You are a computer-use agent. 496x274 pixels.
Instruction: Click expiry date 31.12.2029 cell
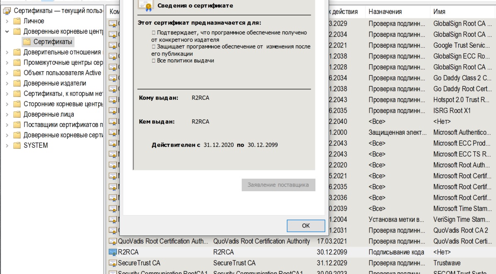[332, 263]
